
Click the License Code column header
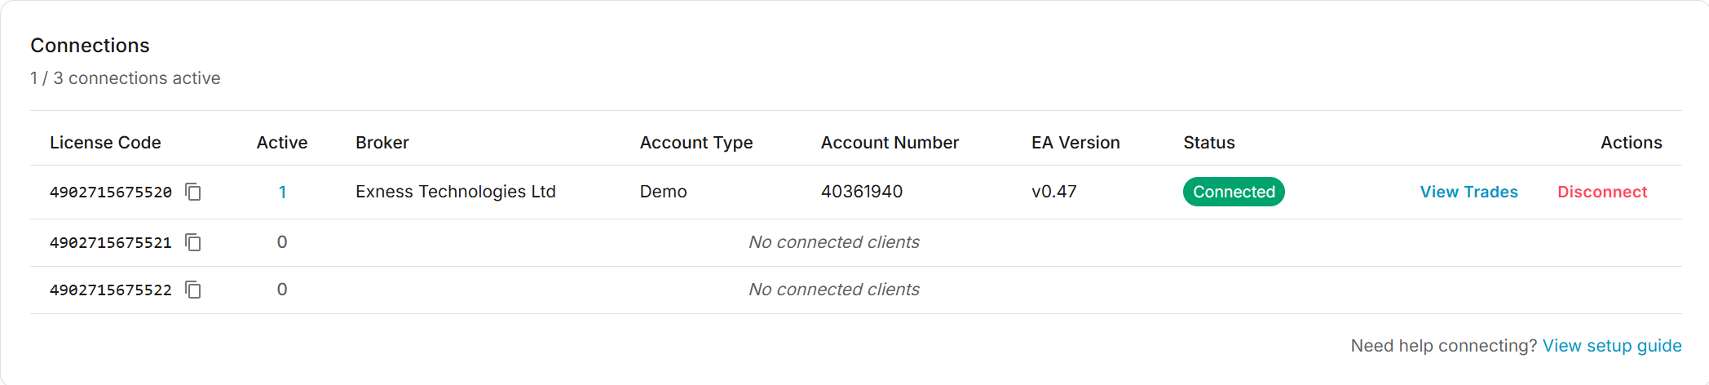(105, 143)
